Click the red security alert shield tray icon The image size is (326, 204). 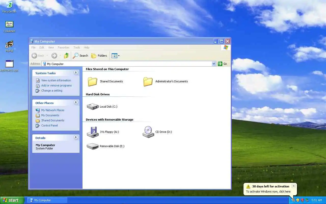point(302,200)
